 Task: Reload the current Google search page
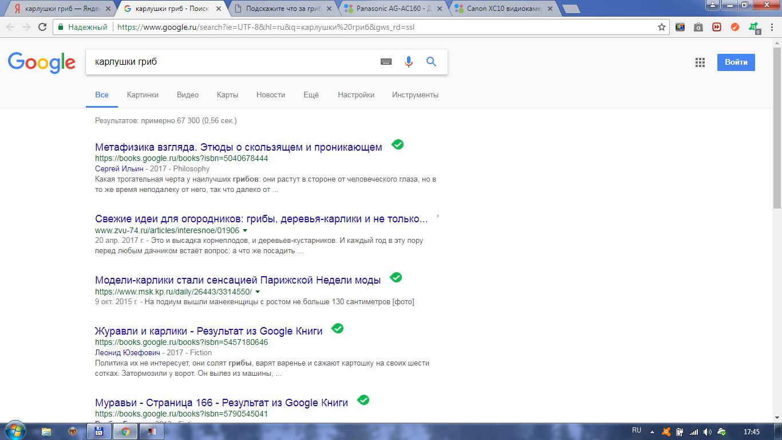coord(42,27)
